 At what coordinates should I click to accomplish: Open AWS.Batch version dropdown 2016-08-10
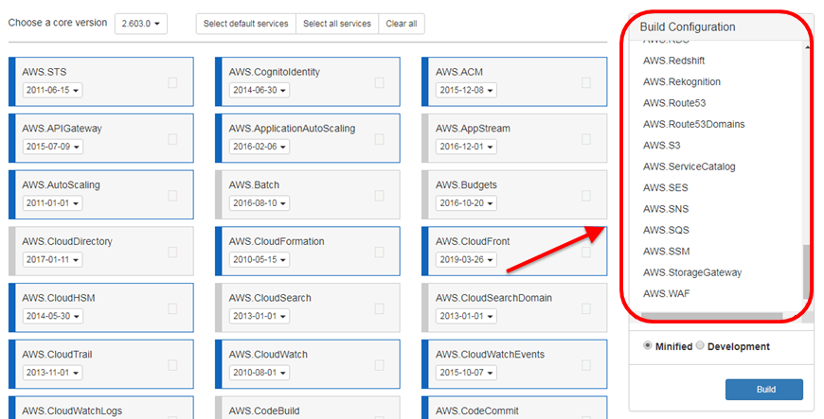(x=260, y=203)
